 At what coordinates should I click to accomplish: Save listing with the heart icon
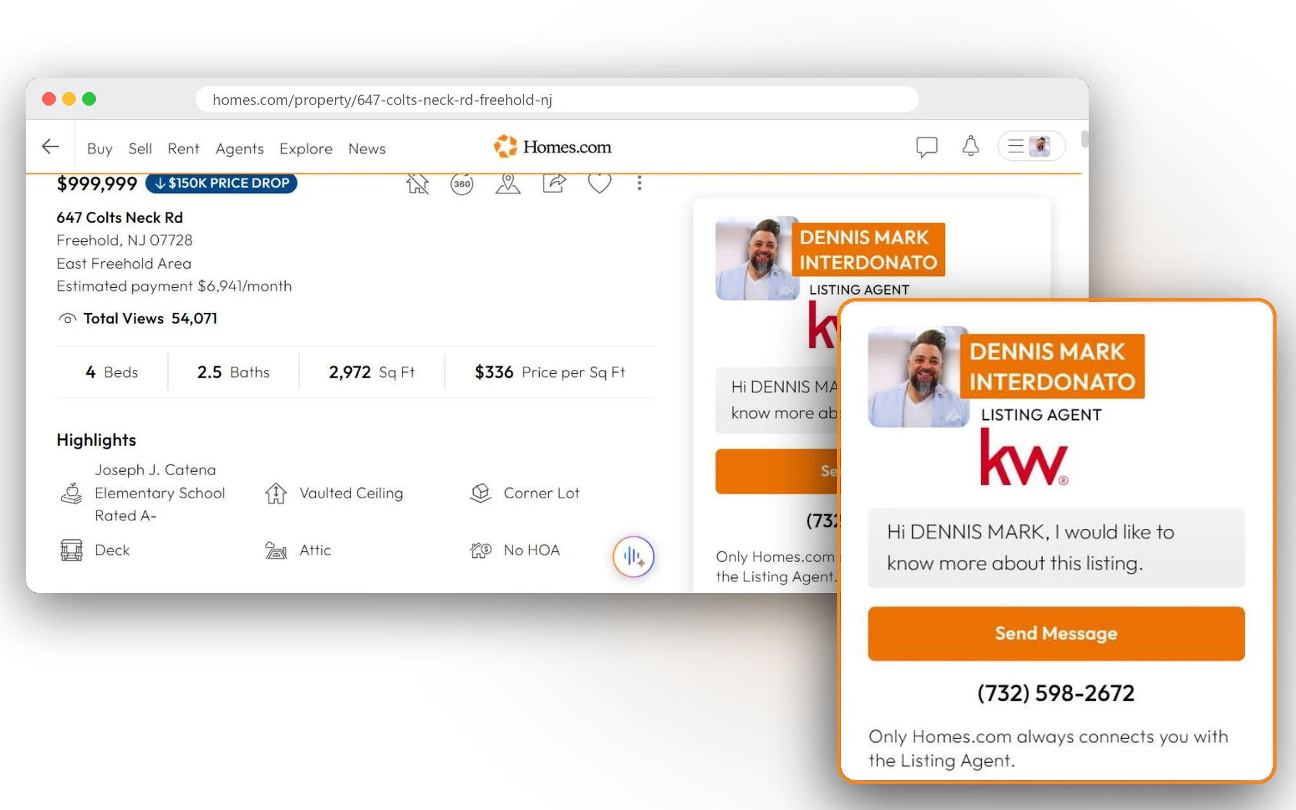599,183
